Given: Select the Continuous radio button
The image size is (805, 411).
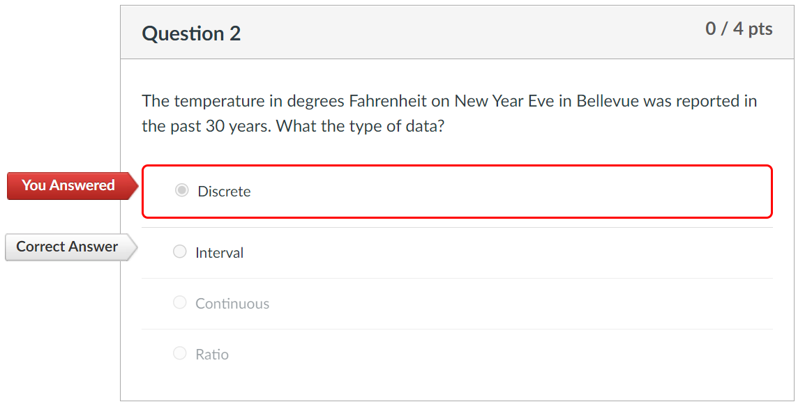Looking at the screenshot, I should pos(179,302).
